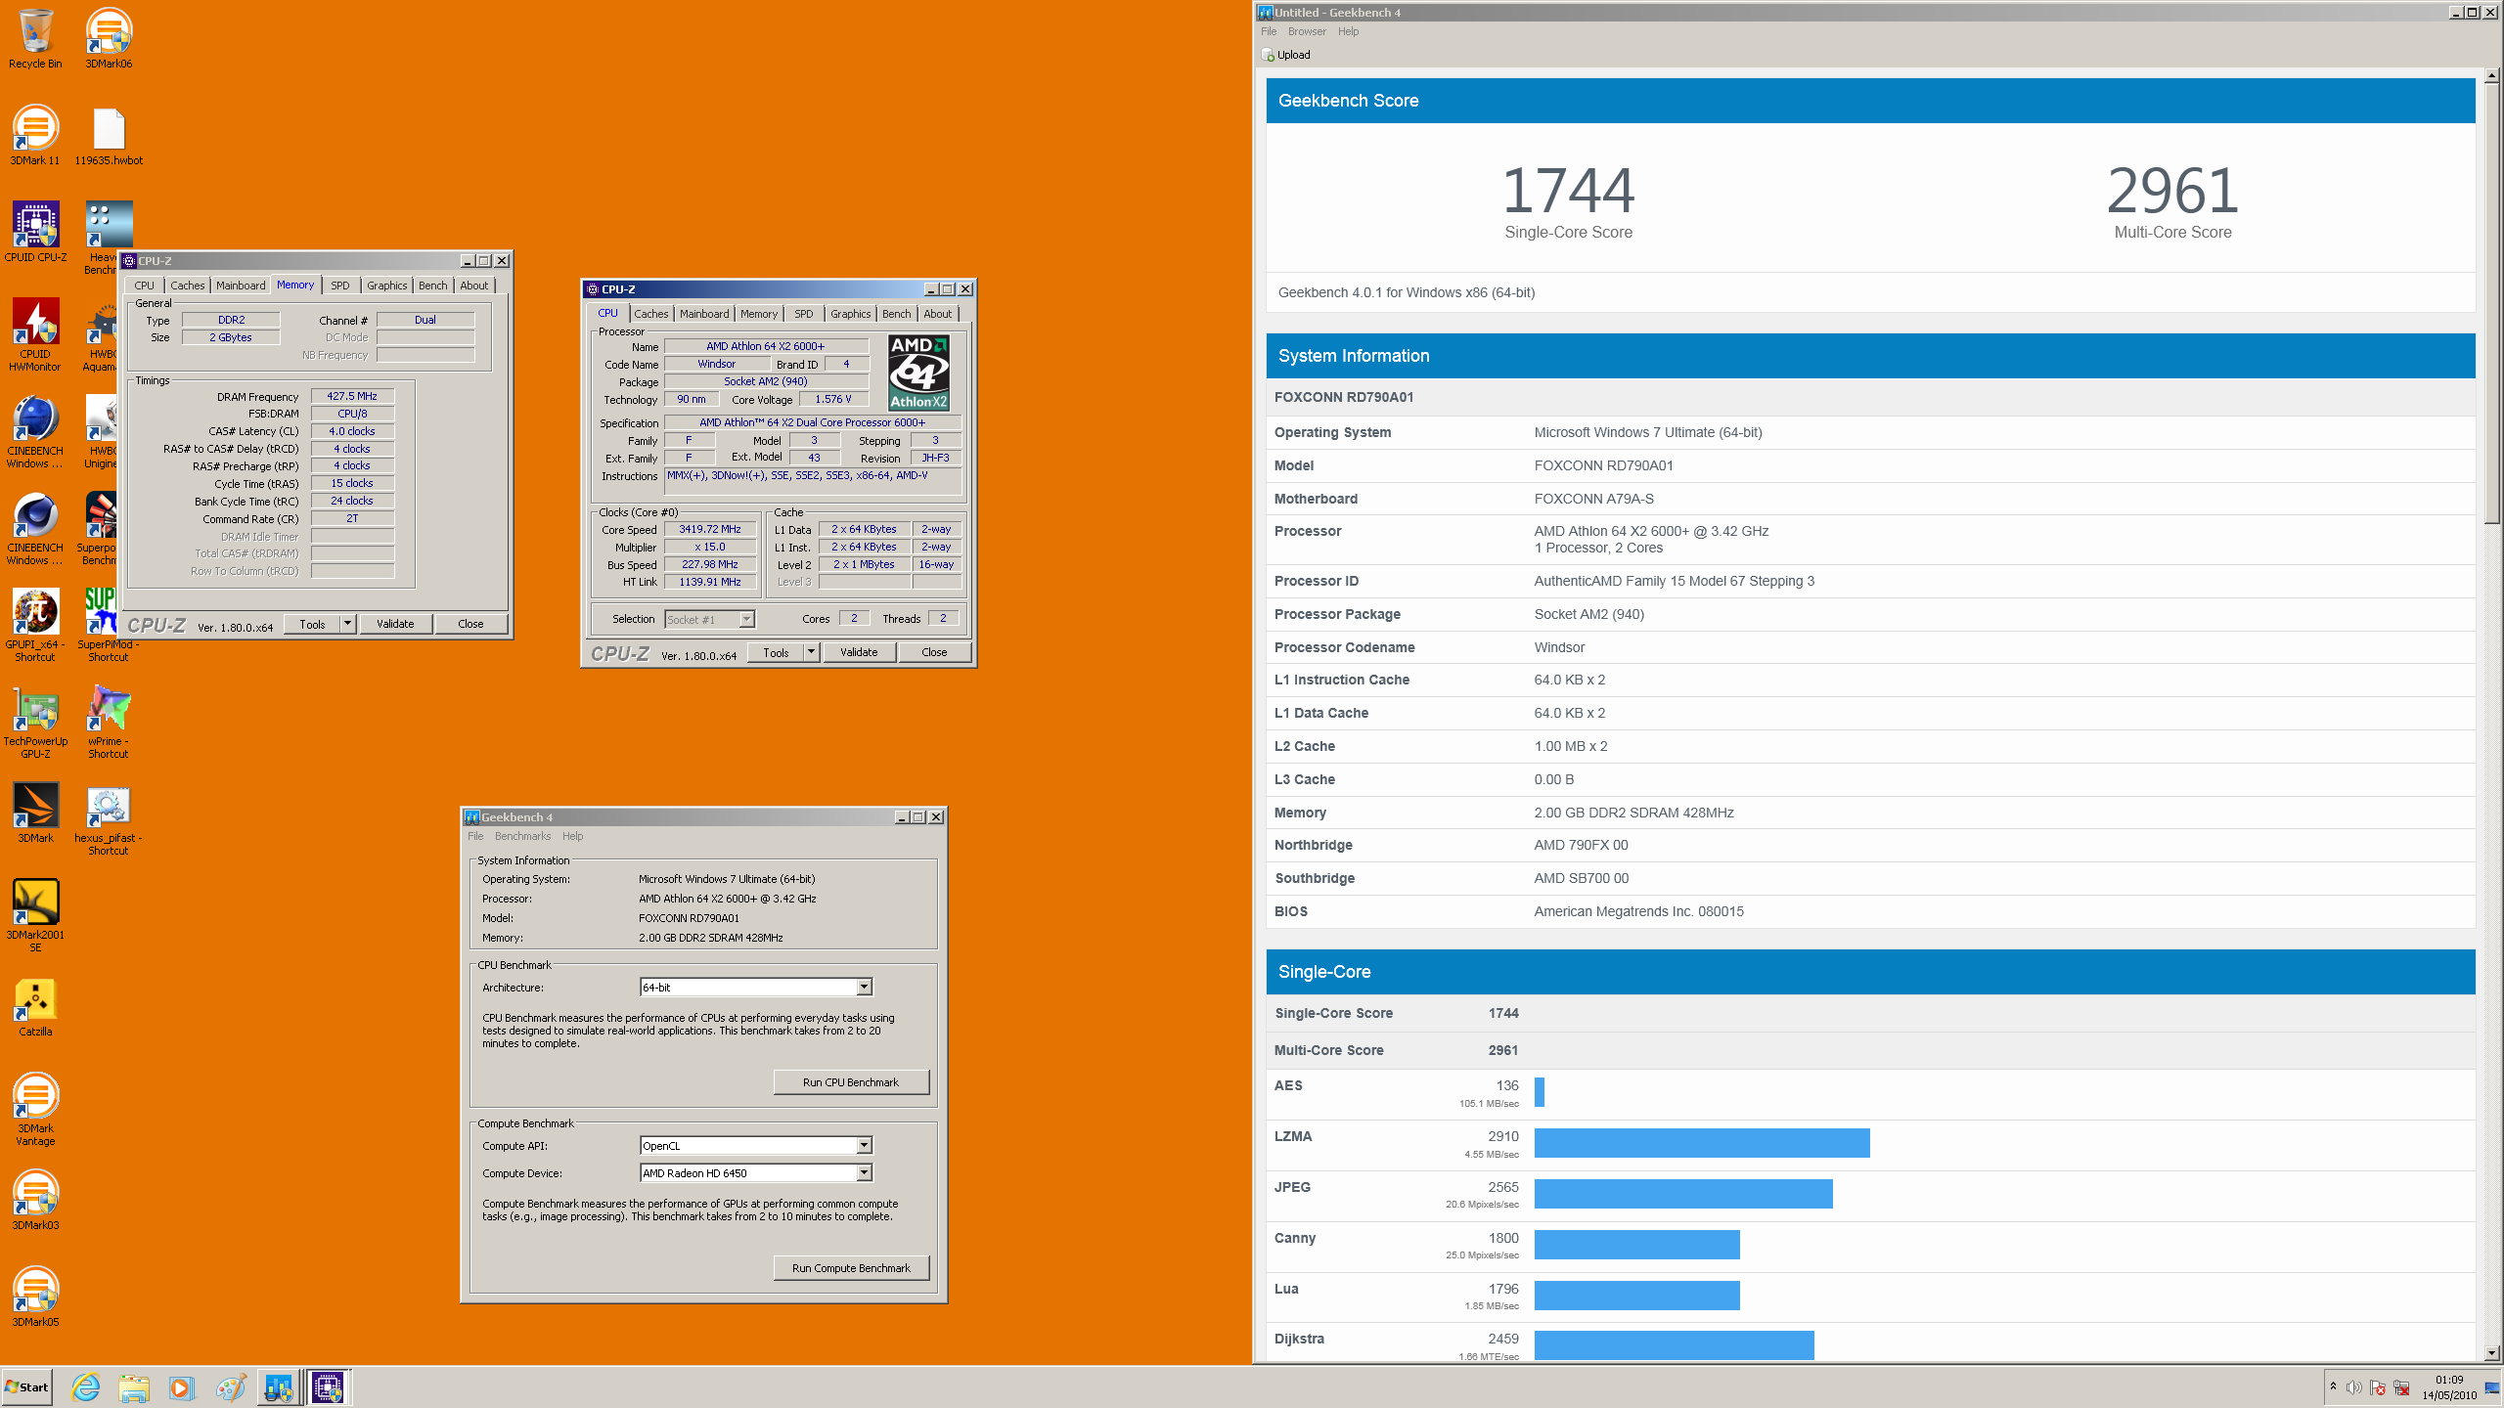Click the Core Speed 3419.72 MHz value
This screenshot has width=2504, height=1408.
tap(710, 530)
